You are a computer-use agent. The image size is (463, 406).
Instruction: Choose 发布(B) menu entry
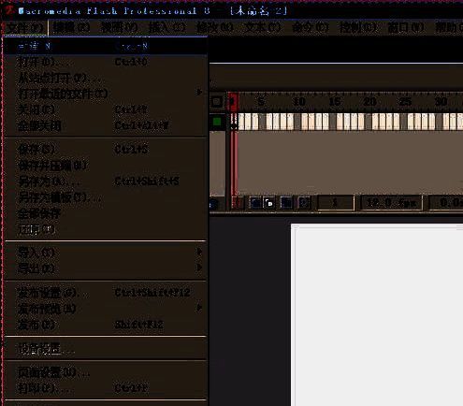click(x=106, y=325)
